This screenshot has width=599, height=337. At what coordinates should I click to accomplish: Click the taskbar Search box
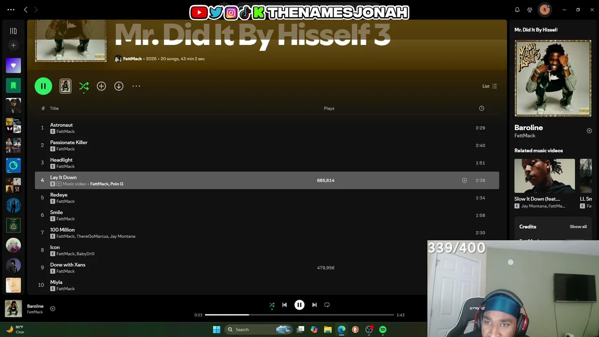pos(259,330)
